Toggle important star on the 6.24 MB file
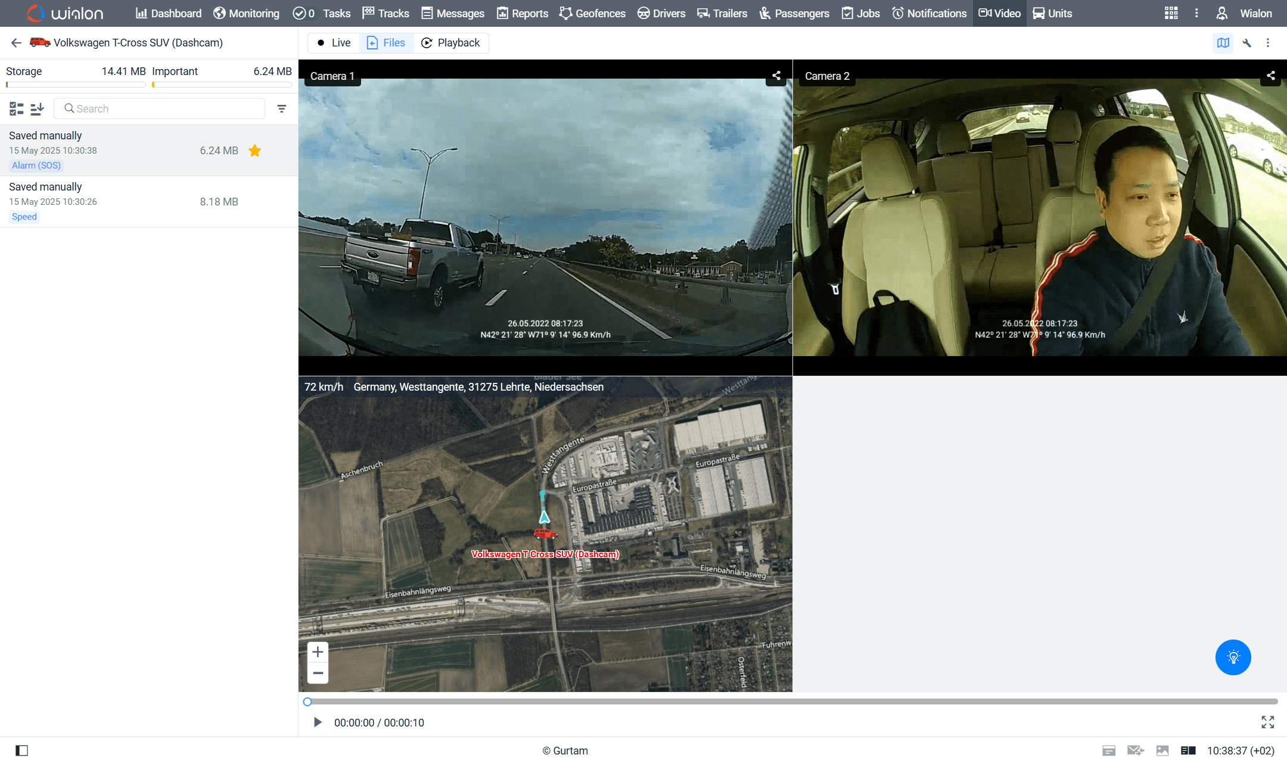 pyautogui.click(x=255, y=150)
